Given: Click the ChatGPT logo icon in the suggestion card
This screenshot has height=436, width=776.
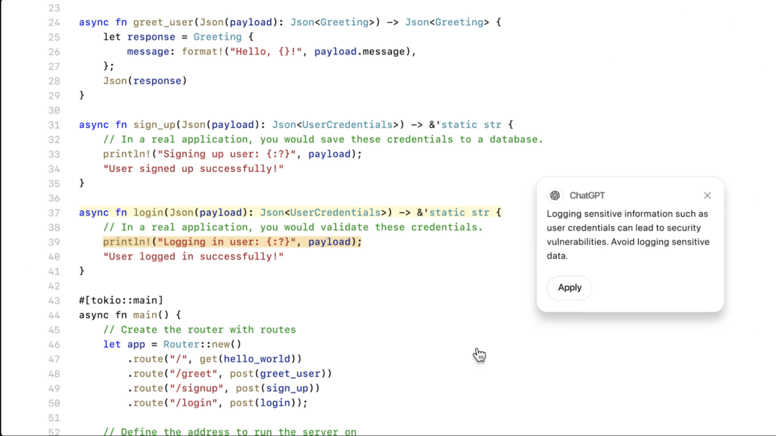Looking at the screenshot, I should point(555,195).
